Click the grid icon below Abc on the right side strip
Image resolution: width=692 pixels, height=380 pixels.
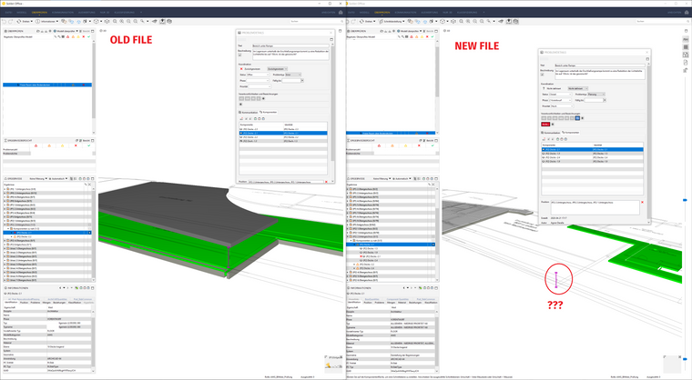click(x=686, y=47)
